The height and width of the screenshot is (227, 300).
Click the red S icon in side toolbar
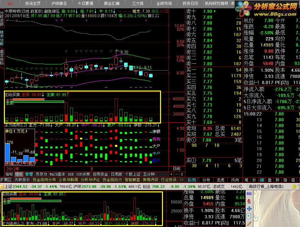pyautogui.click(x=249, y=201)
